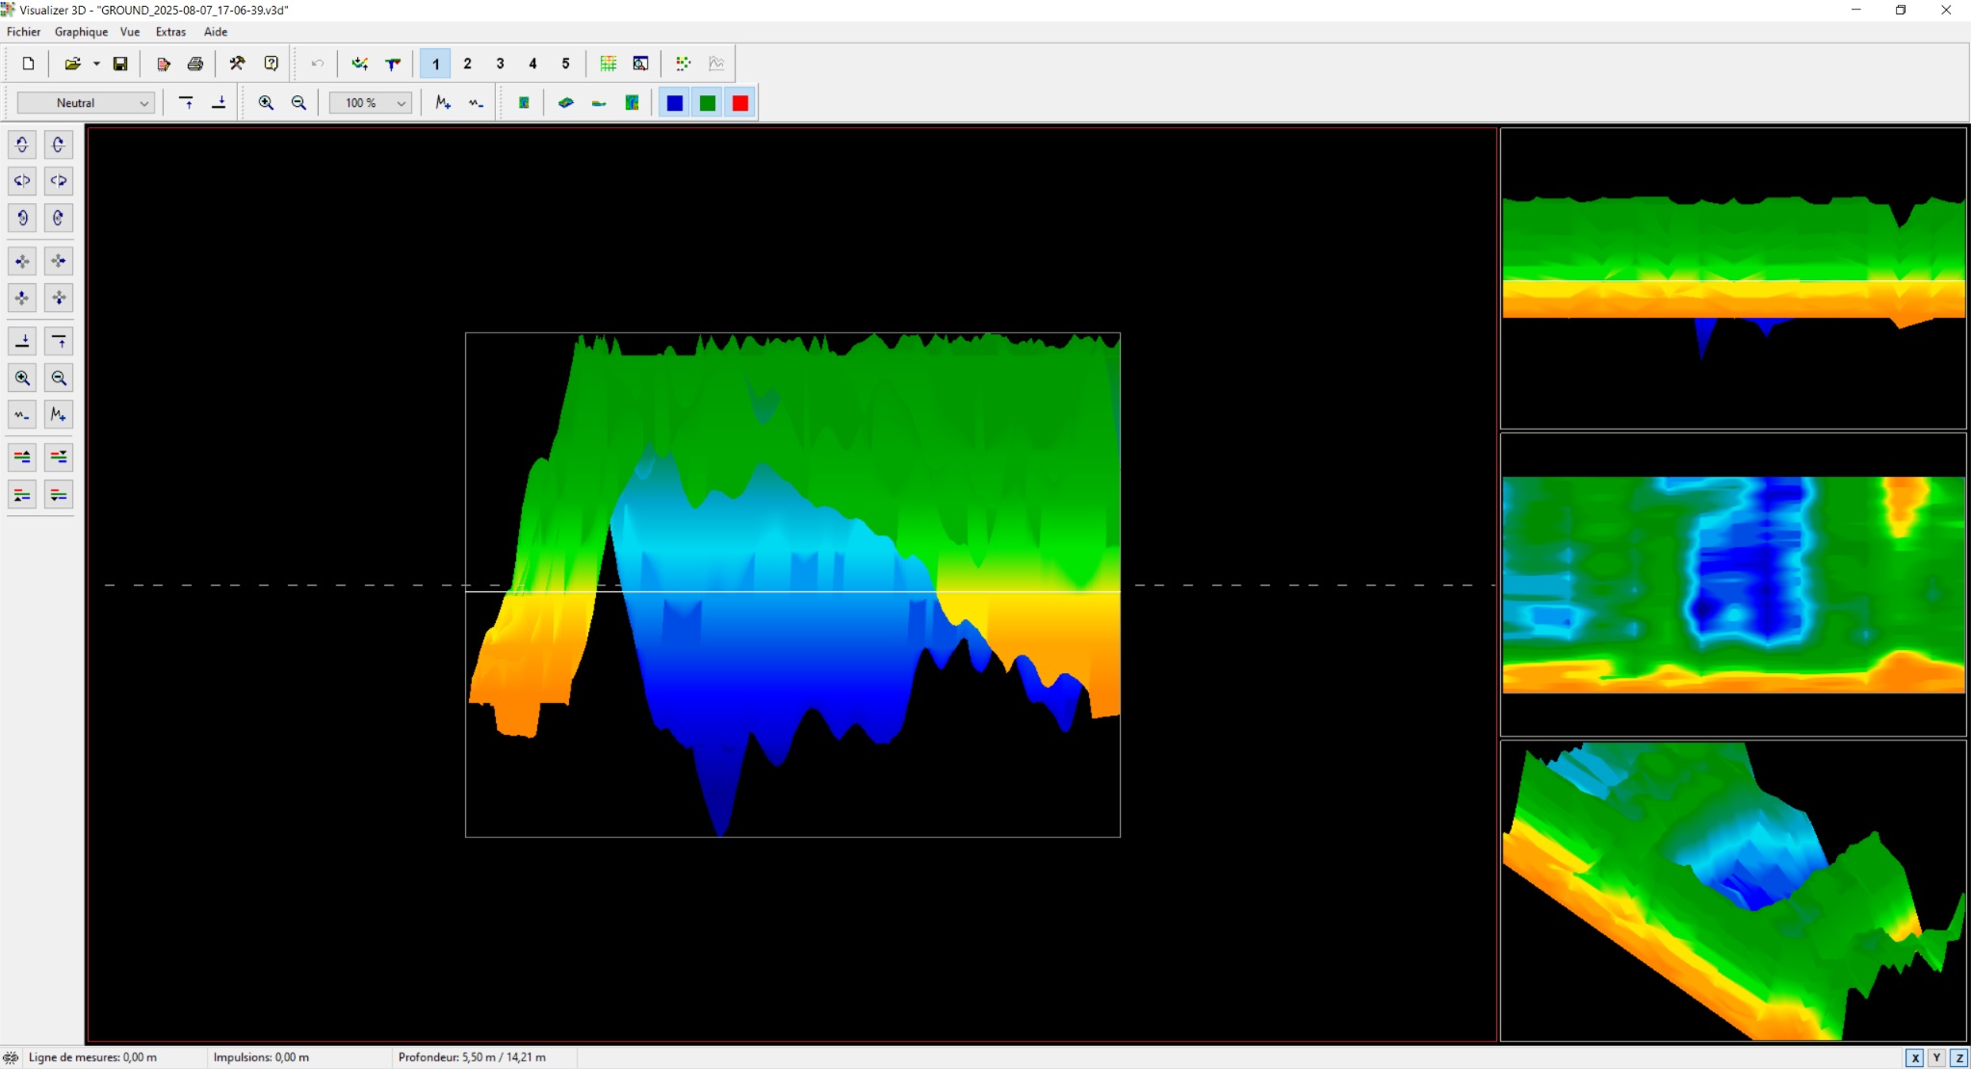Open the Graphique menu
This screenshot has height=1069, width=1971.
pos(81,32)
